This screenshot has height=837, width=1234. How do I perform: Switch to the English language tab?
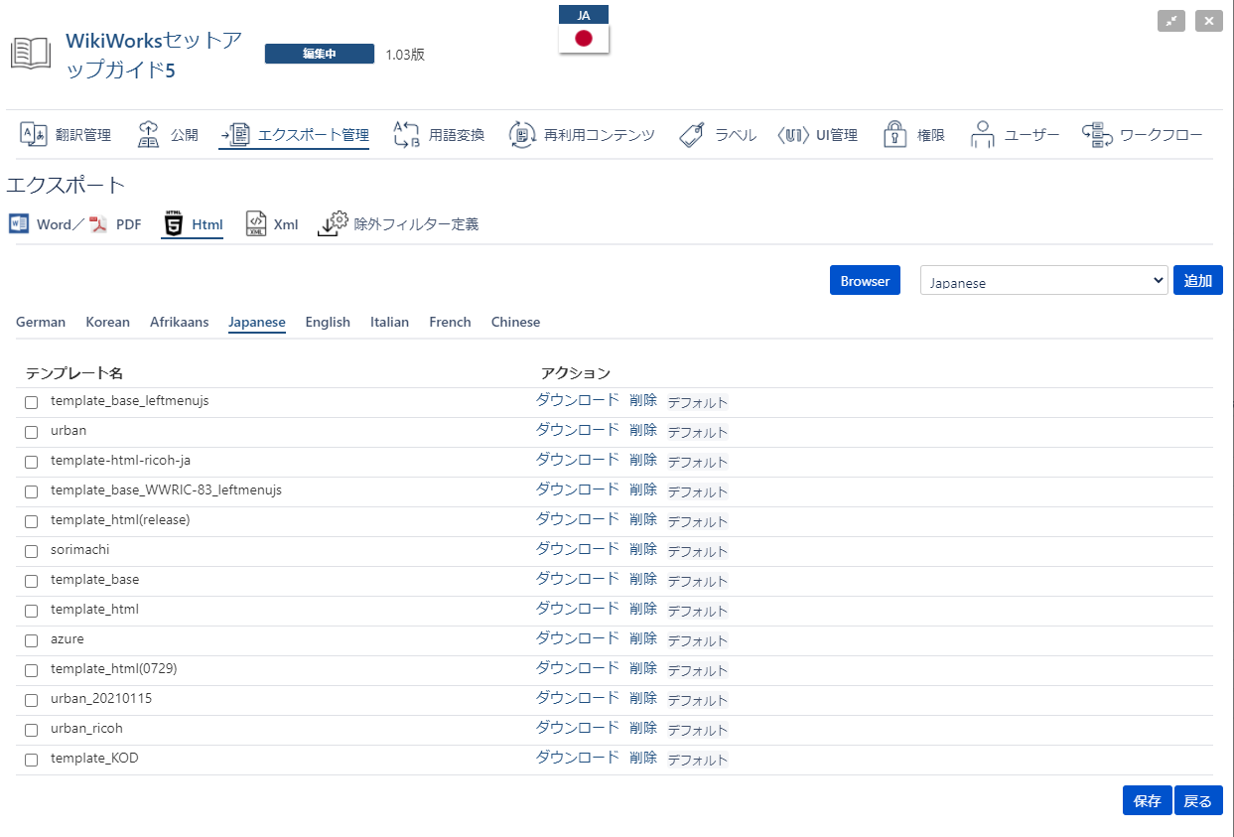[328, 322]
